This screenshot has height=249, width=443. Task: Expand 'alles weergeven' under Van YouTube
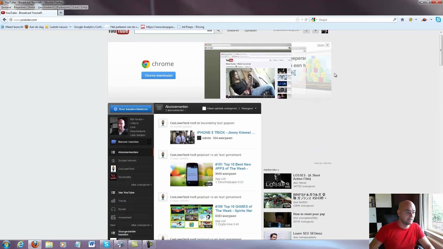click(142, 225)
